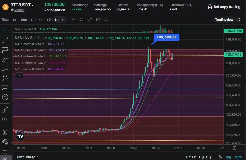The width and height of the screenshot is (246, 160).
Task: Toggle log scale mode
Action: 228,157
